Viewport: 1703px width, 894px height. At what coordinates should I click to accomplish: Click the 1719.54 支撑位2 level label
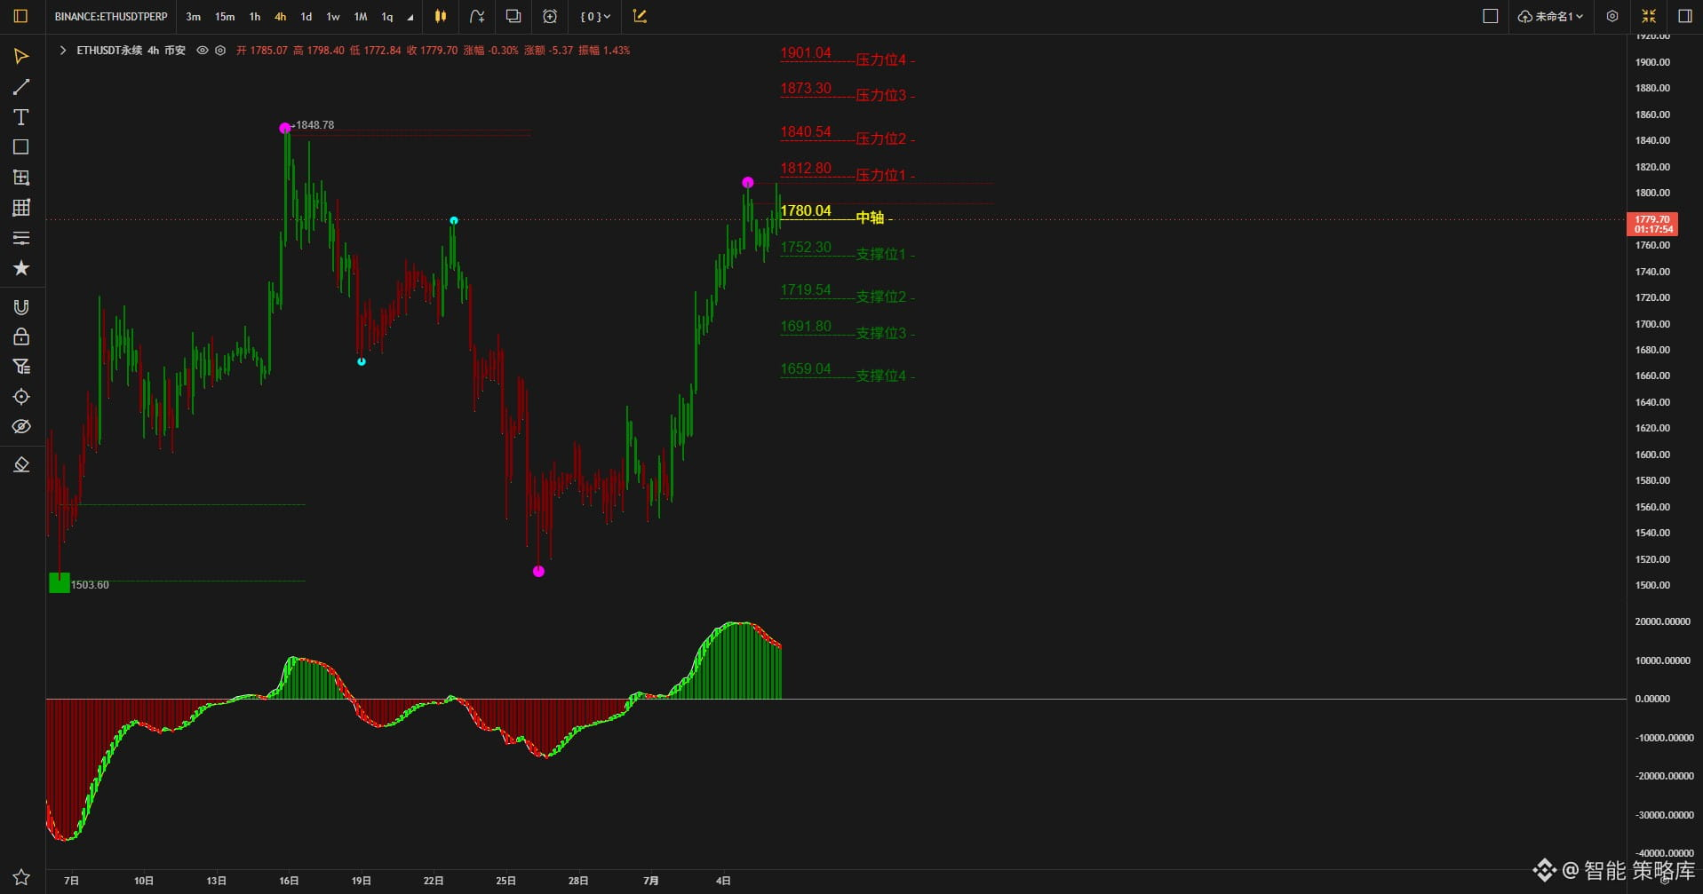848,293
